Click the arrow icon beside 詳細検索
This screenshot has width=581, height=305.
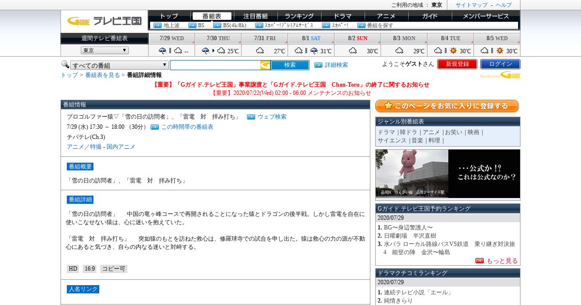[318, 65]
